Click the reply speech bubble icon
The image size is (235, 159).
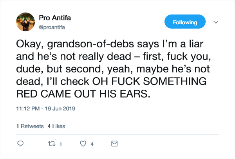(x=20, y=144)
